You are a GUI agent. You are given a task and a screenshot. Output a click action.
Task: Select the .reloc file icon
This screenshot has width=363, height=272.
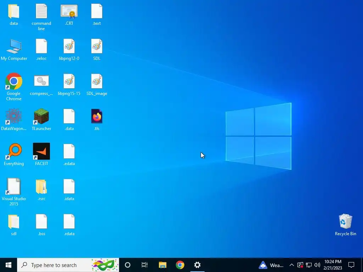click(41, 46)
